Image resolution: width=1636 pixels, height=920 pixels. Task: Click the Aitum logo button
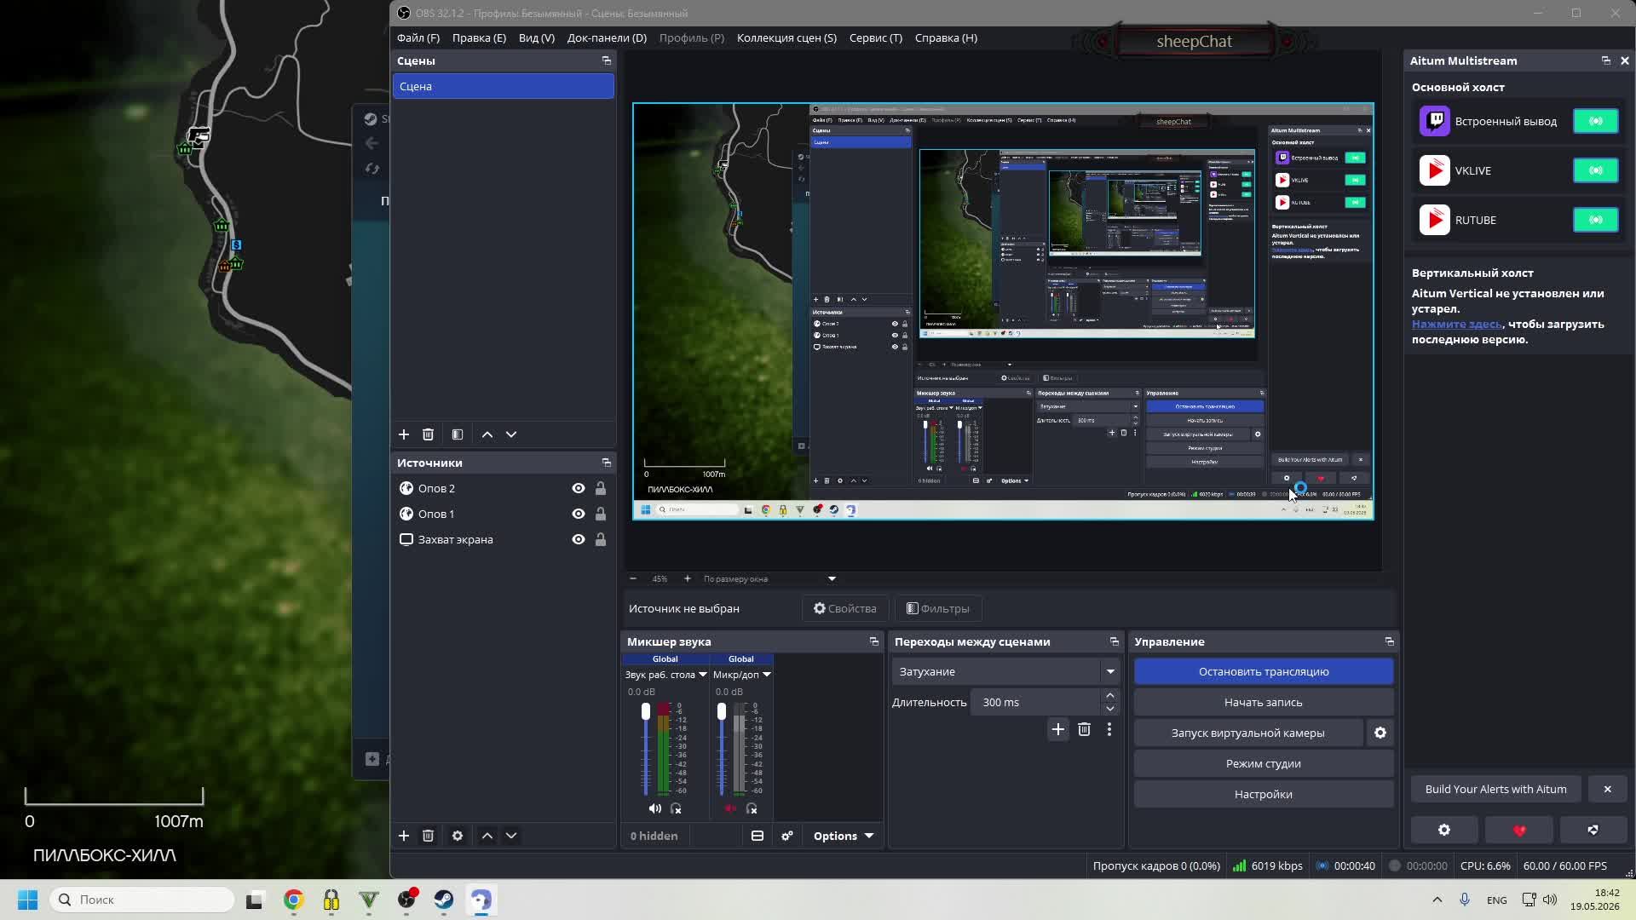click(x=1593, y=830)
